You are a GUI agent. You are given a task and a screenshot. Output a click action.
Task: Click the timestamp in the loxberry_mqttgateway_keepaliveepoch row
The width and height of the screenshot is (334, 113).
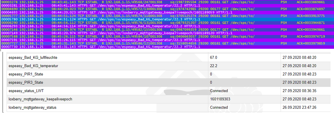pos(300,99)
